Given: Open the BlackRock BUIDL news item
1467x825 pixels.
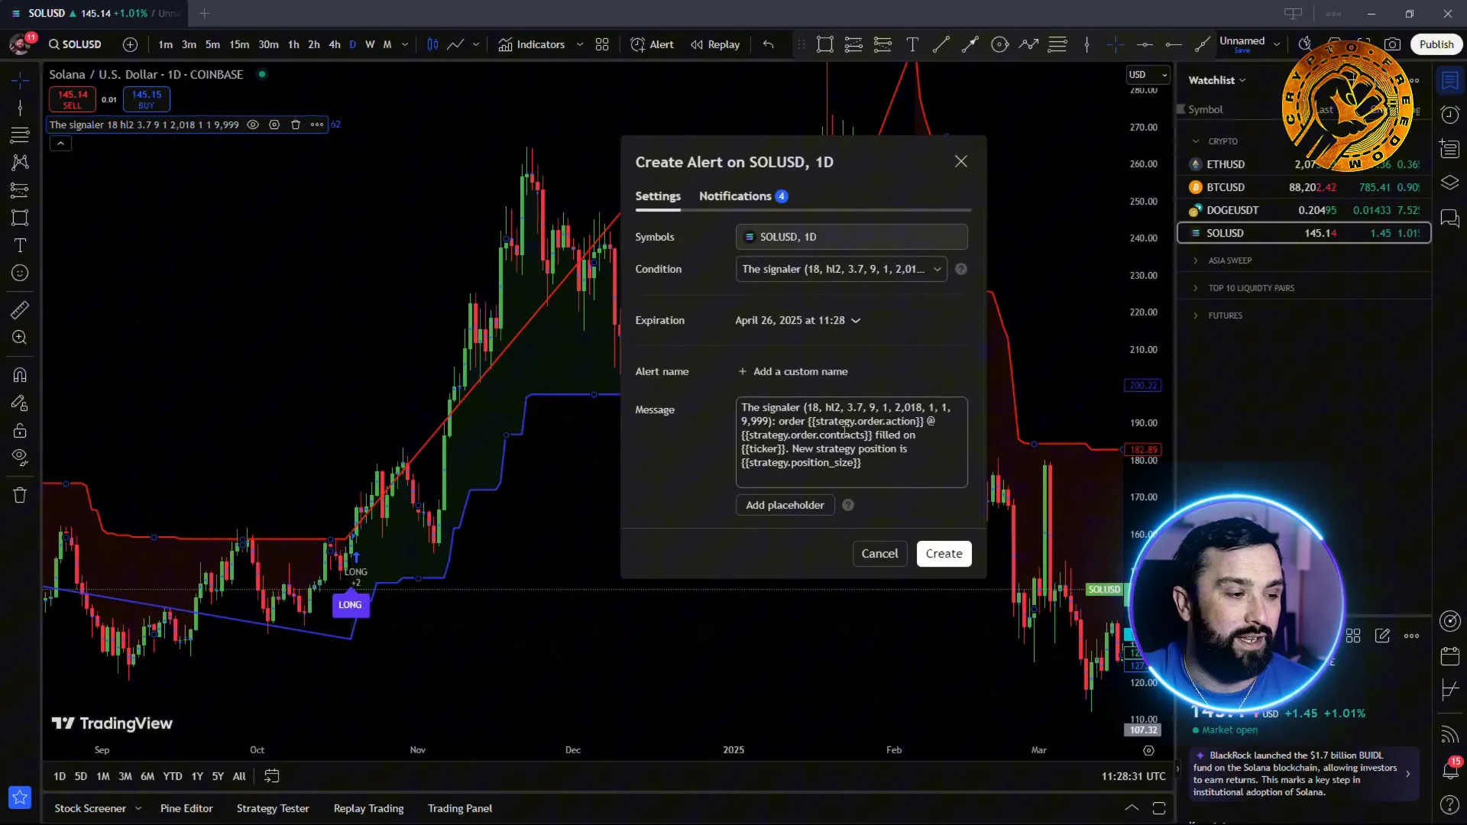Looking at the screenshot, I should 1302,773.
